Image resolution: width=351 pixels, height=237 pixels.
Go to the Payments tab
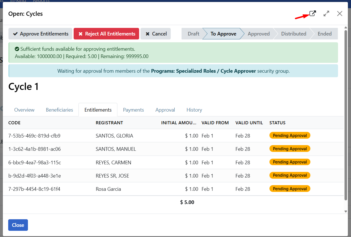pos(133,110)
